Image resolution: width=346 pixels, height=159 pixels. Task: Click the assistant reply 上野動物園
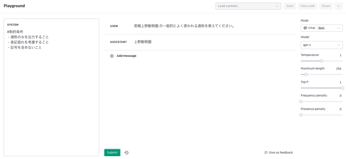[x=143, y=42]
